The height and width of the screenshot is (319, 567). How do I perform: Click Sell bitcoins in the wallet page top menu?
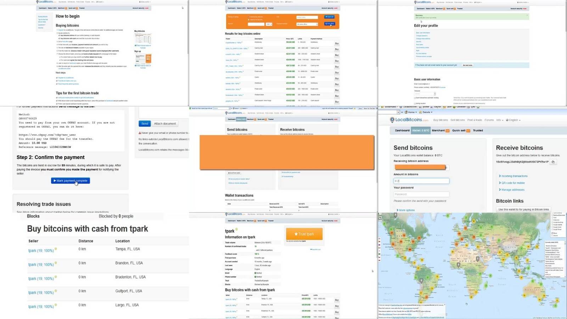[x=457, y=120]
